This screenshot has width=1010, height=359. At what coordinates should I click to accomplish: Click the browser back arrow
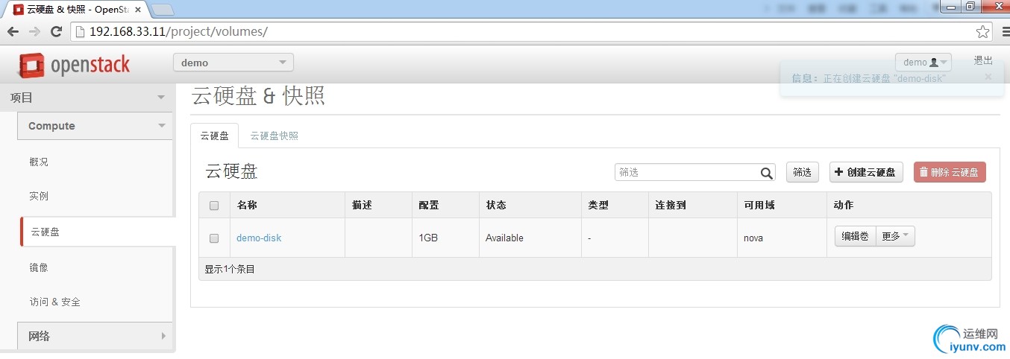pyautogui.click(x=13, y=31)
